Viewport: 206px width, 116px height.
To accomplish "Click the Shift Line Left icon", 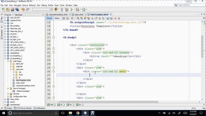I will click(x=108, y=18).
